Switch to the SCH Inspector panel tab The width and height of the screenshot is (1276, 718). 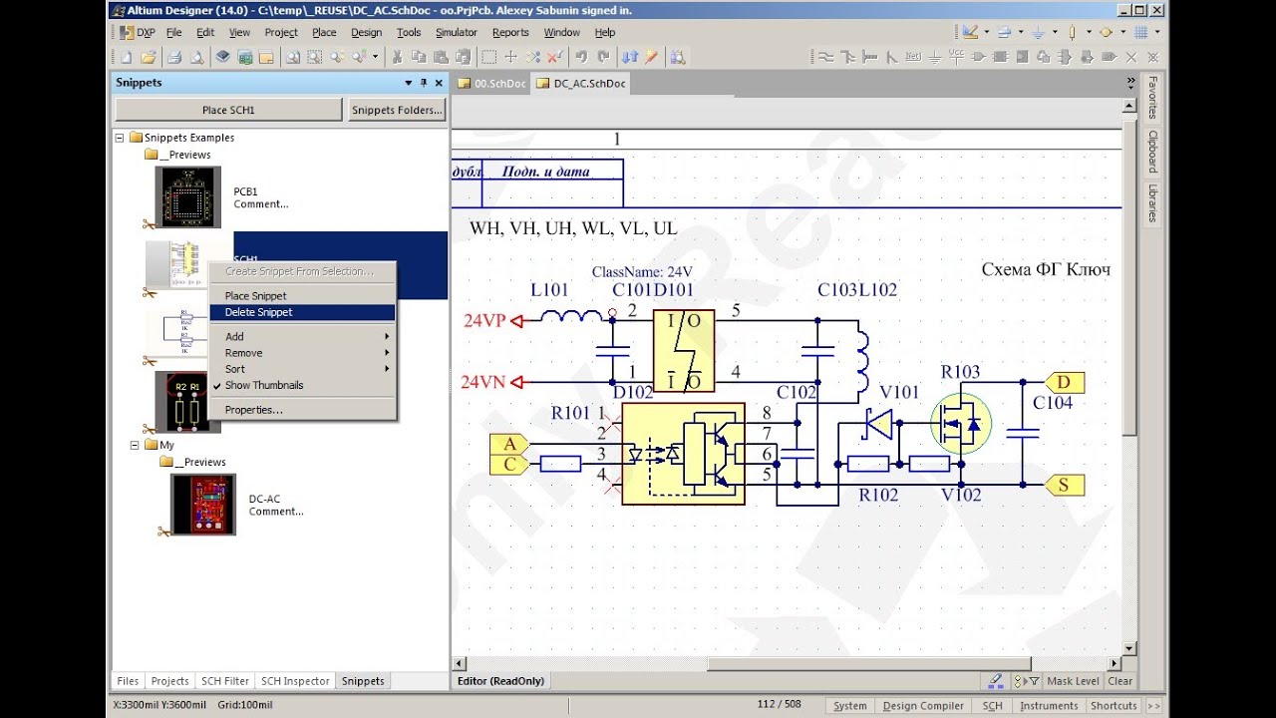point(294,681)
